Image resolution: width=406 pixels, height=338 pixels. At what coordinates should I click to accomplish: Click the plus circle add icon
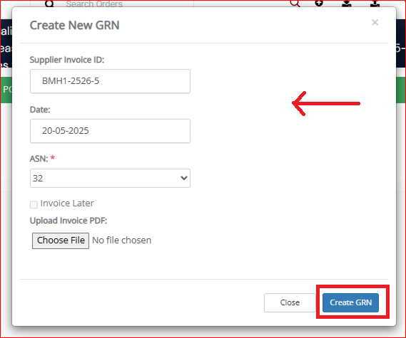click(x=319, y=4)
